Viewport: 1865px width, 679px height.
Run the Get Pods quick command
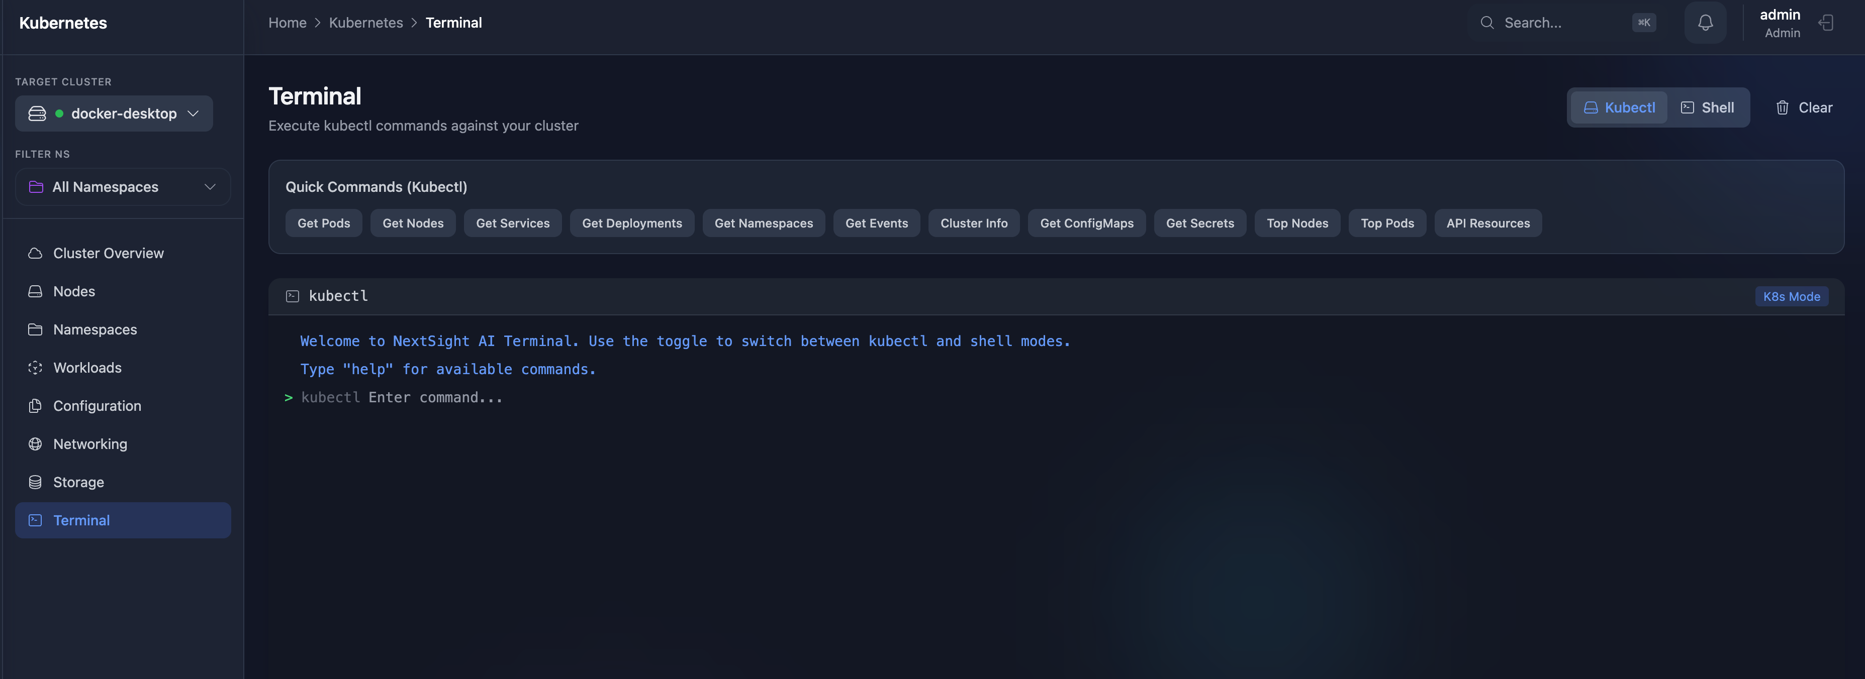(324, 223)
